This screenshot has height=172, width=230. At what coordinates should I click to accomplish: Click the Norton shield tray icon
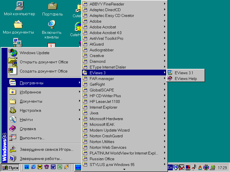click(x=176, y=167)
